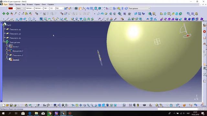Click the blue Sketch icon
Viewport: 207px width, 116px height.
point(41,19)
